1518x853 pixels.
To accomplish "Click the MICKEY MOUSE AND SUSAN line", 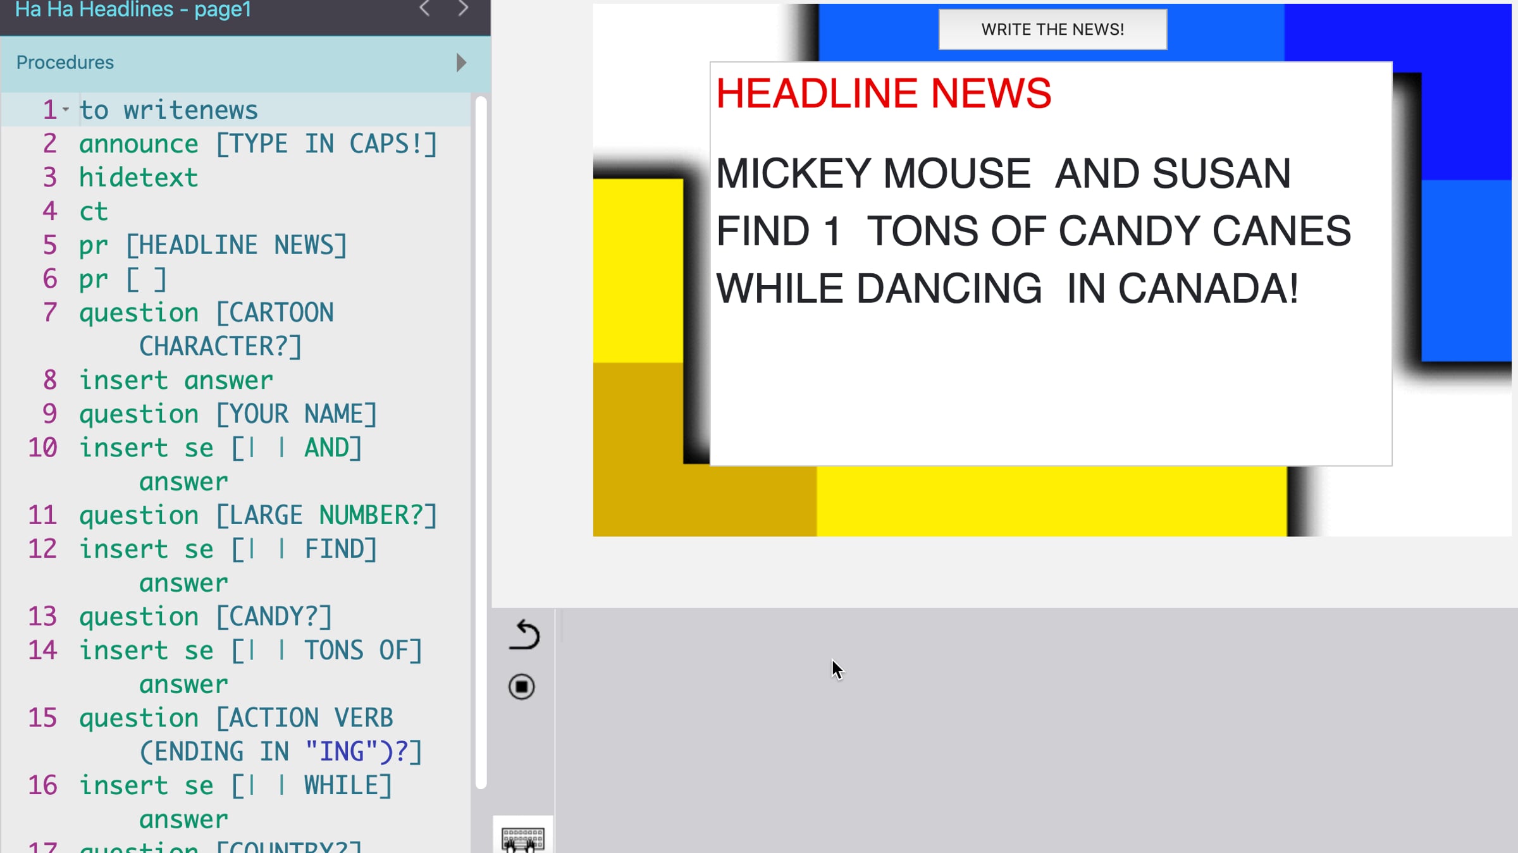I will [1003, 173].
